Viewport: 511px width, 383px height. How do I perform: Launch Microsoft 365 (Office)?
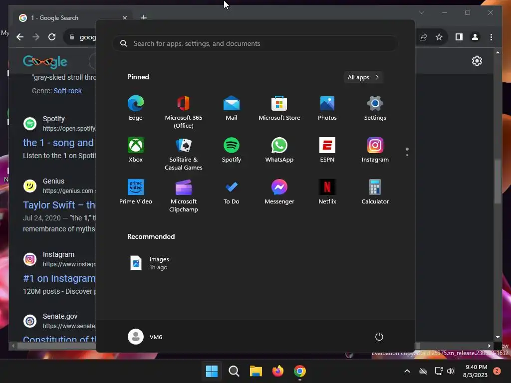pyautogui.click(x=184, y=112)
